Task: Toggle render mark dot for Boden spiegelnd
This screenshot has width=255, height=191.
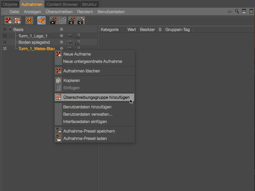Action: [x=62, y=42]
